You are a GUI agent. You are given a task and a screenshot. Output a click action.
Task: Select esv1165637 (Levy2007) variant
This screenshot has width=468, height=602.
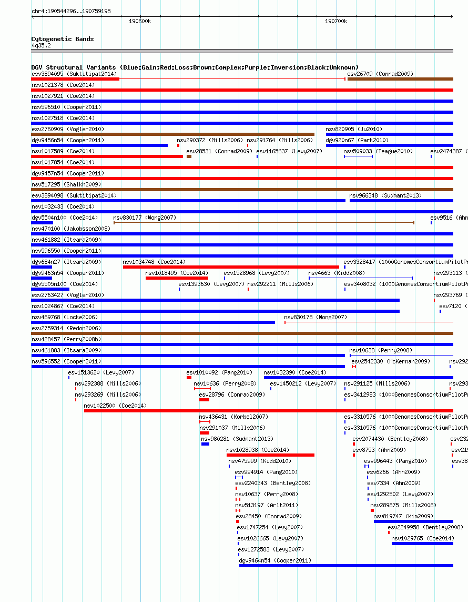257,156
